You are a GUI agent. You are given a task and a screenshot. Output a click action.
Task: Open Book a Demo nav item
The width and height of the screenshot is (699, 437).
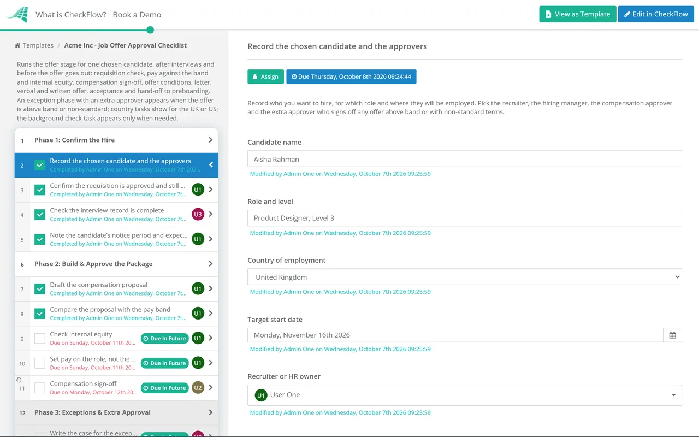(x=137, y=15)
